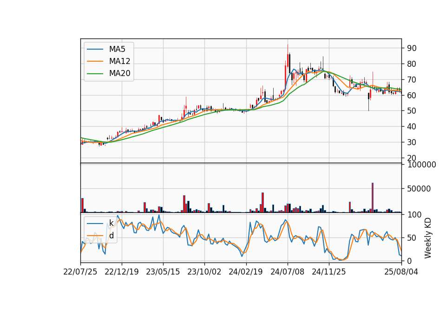
Task: Click the 25/08/04 date tick label
Action: [x=401, y=272]
